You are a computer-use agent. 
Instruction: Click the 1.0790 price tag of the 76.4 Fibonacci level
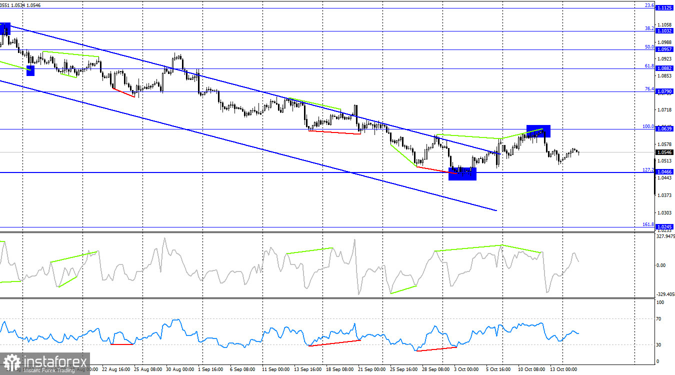click(664, 91)
